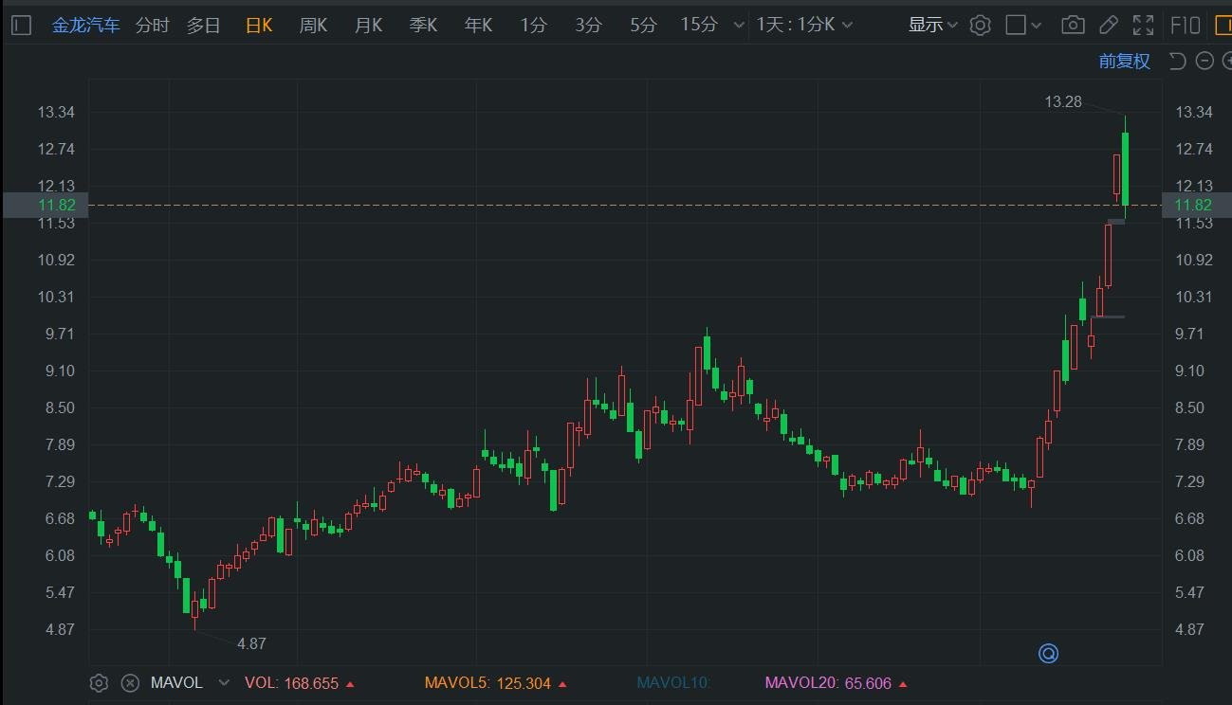
Task: Switch to 分时 intraday tab
Action: tap(153, 26)
